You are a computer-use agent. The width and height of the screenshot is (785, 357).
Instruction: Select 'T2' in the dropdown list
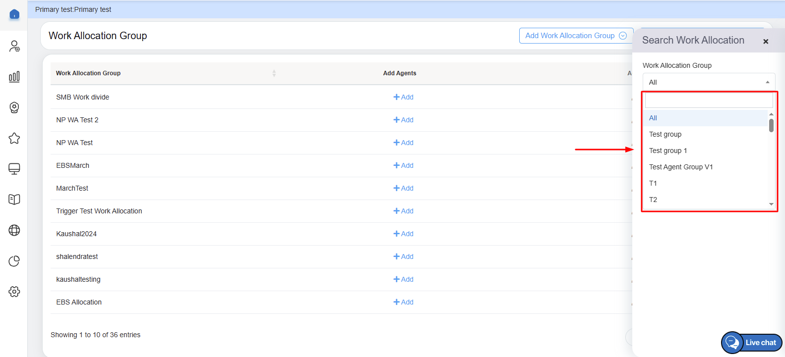[x=653, y=200]
